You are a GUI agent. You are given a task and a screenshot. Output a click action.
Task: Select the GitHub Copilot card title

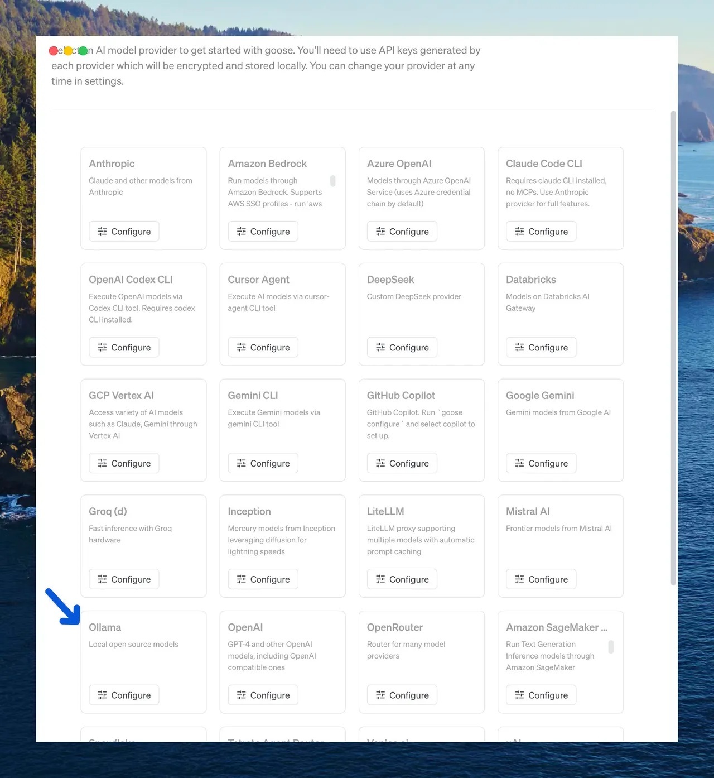401,395
